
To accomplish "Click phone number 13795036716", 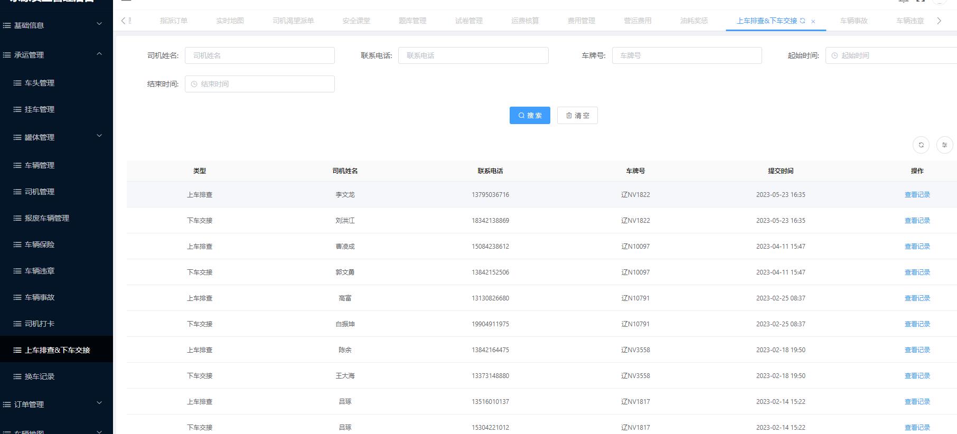I will [491, 195].
